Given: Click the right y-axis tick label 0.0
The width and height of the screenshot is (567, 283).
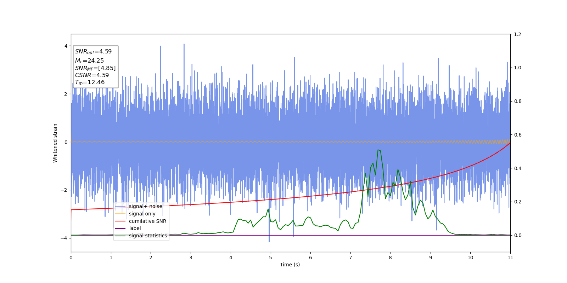Looking at the screenshot, I should pos(517,235).
